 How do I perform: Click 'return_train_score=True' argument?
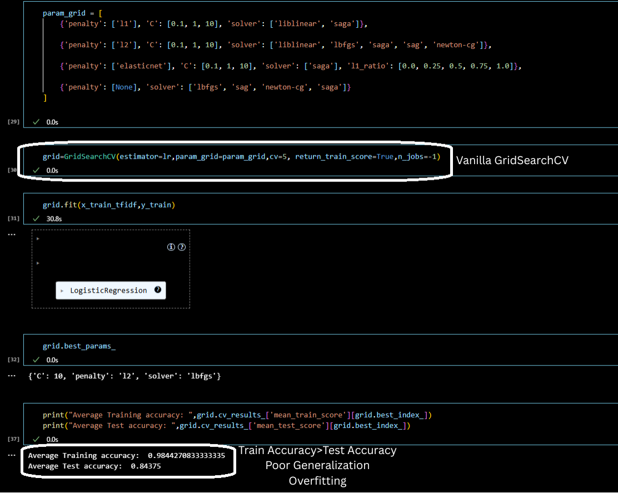click(x=344, y=157)
